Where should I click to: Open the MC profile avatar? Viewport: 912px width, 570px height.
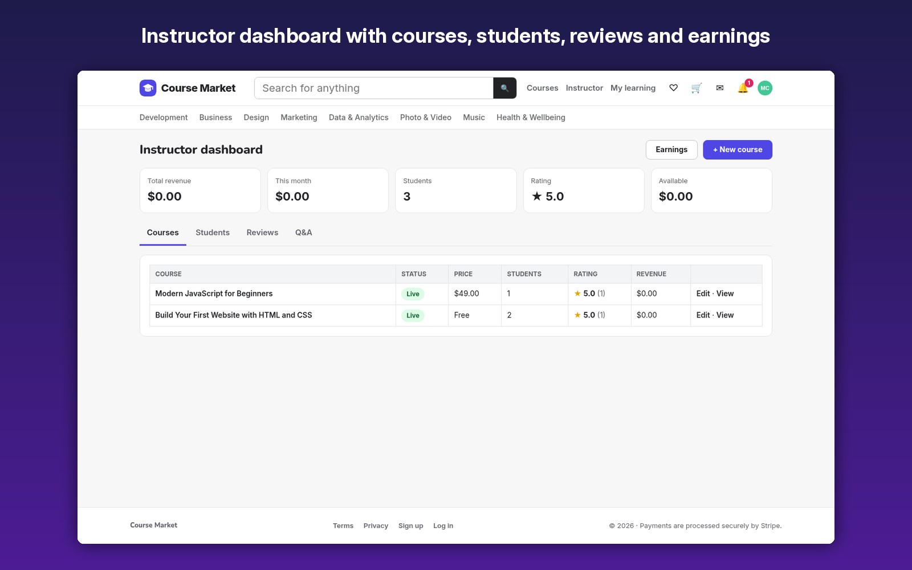click(765, 88)
